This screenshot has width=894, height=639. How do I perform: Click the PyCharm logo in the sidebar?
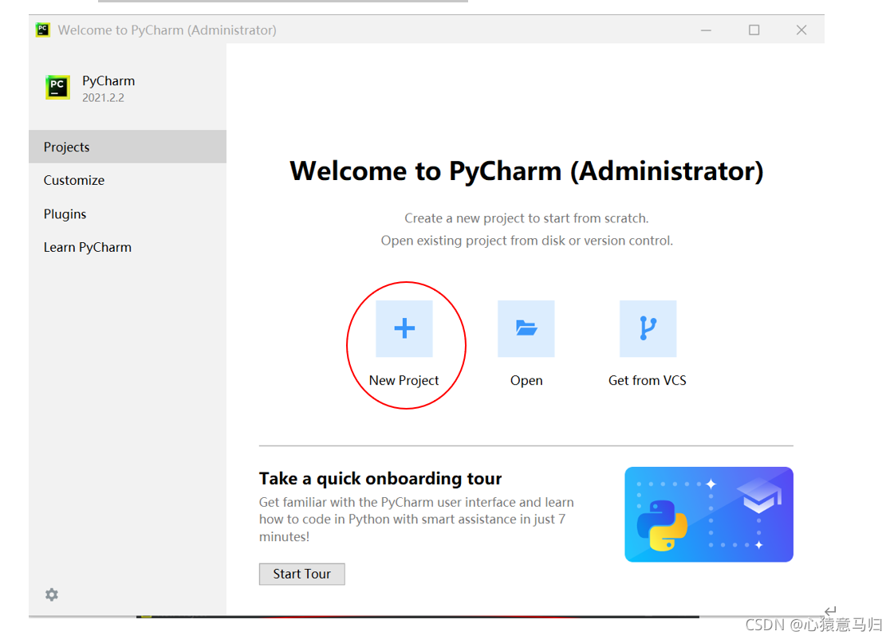pyautogui.click(x=57, y=87)
